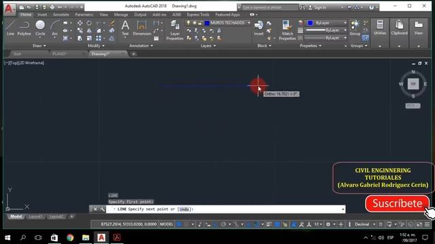
Task: Select the Arc tool
Action: pyautogui.click(x=54, y=28)
